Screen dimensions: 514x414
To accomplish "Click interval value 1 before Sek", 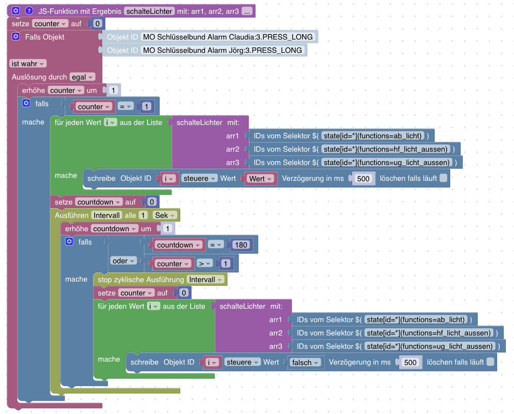I will click(x=143, y=215).
